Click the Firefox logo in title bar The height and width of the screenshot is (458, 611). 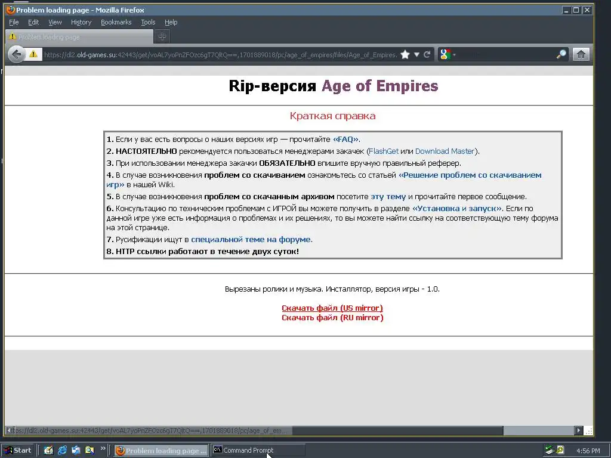point(11,10)
